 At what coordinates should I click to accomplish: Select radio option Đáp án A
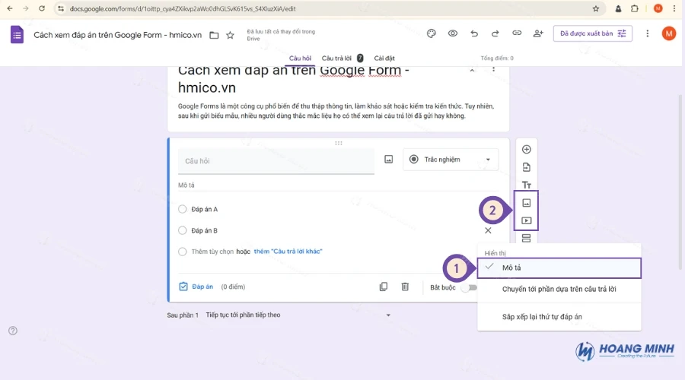point(183,210)
